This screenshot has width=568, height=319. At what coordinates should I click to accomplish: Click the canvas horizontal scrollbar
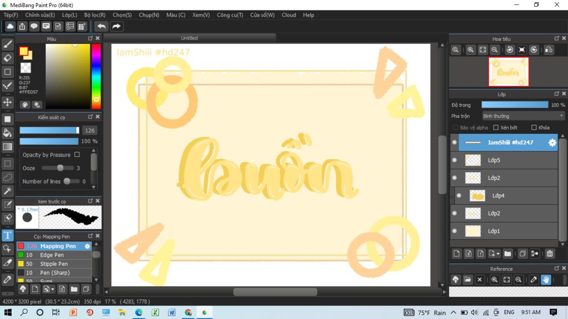point(275,291)
